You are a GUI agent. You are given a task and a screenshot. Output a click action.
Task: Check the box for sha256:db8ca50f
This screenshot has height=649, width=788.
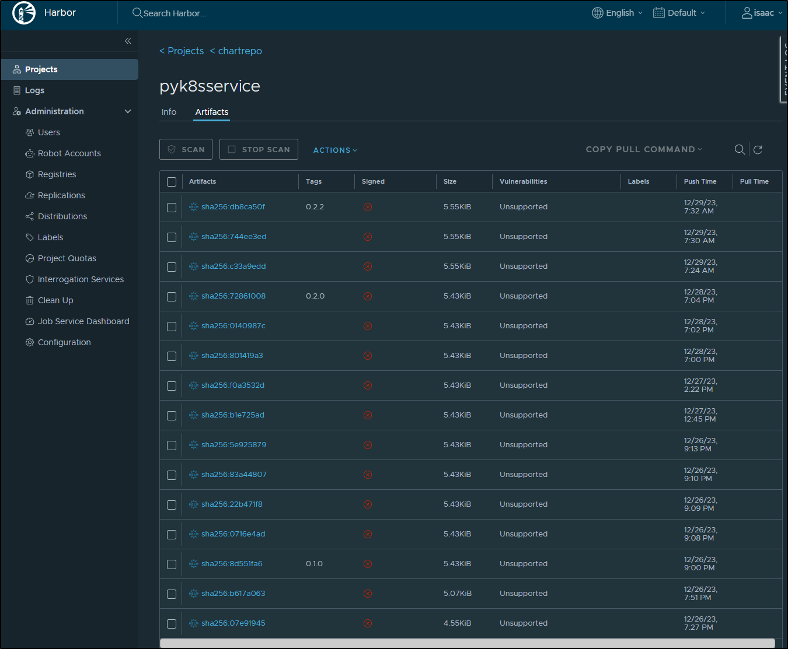[x=172, y=208]
